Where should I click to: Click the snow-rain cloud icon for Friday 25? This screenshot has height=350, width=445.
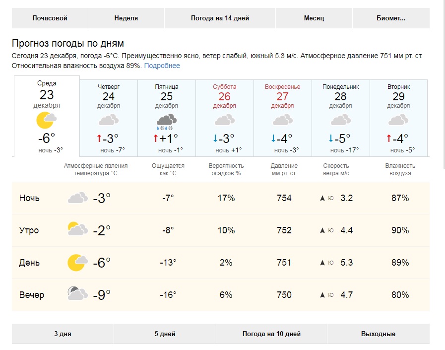(167, 122)
